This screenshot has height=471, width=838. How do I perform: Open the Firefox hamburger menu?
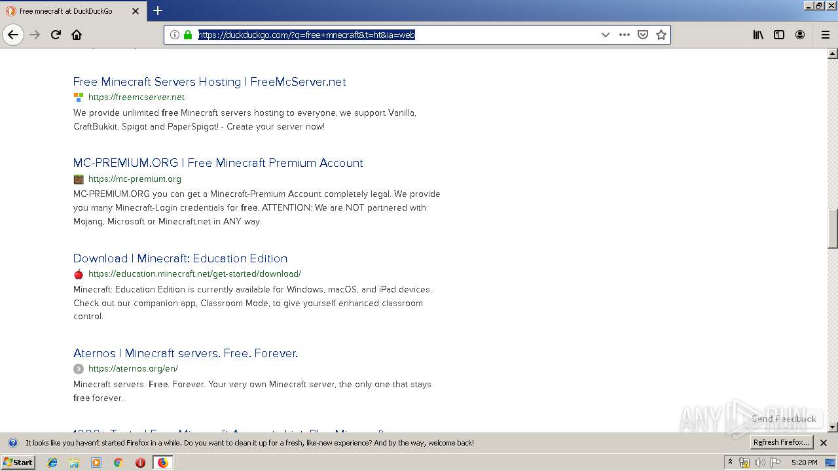pos(826,35)
